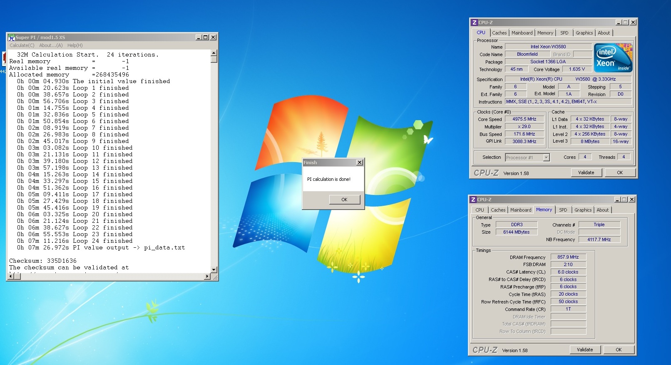This screenshot has width=671, height=365.
Task: Click the Super PI app icon in title bar
Action: (x=12, y=37)
